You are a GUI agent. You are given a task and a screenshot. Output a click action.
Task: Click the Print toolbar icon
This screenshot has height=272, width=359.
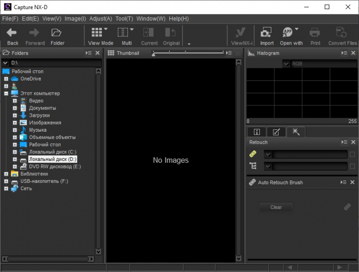coord(315,33)
